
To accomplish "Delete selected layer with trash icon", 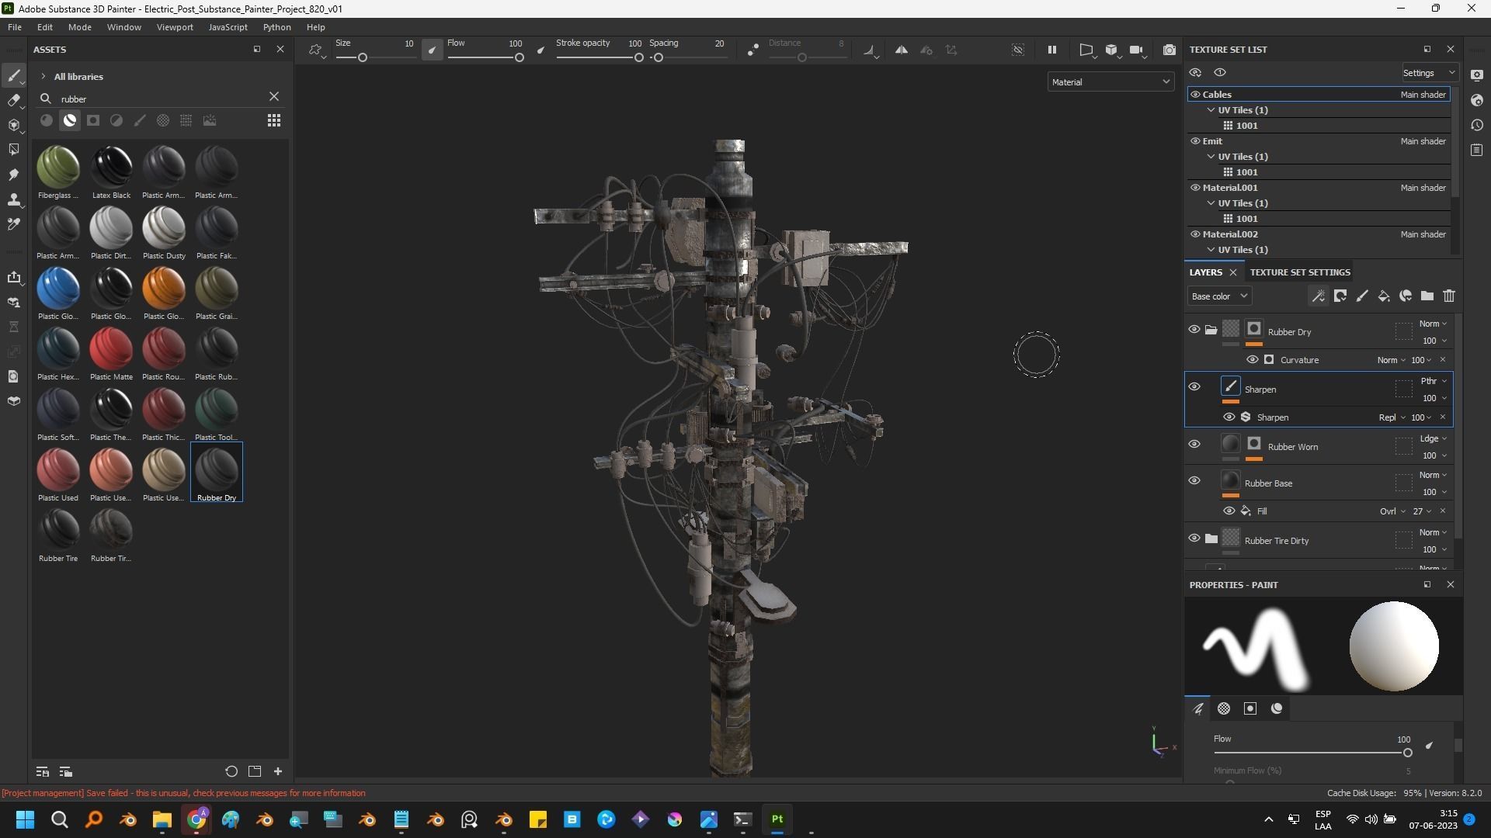I will point(1448,296).
